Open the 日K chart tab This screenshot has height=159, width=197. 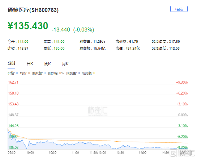pyautogui.click(x=30, y=64)
